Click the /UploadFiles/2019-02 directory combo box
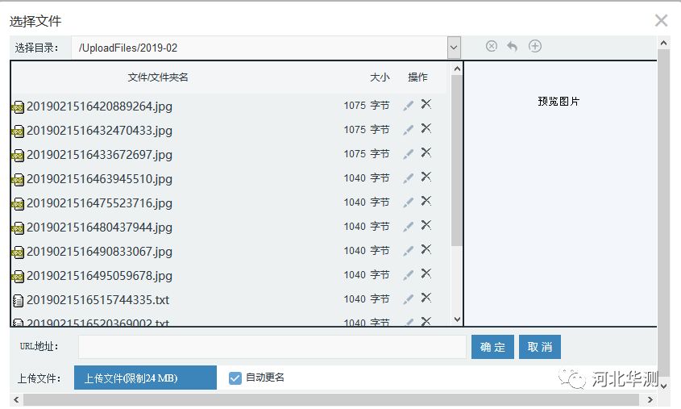The height and width of the screenshot is (409, 681). 266,48
